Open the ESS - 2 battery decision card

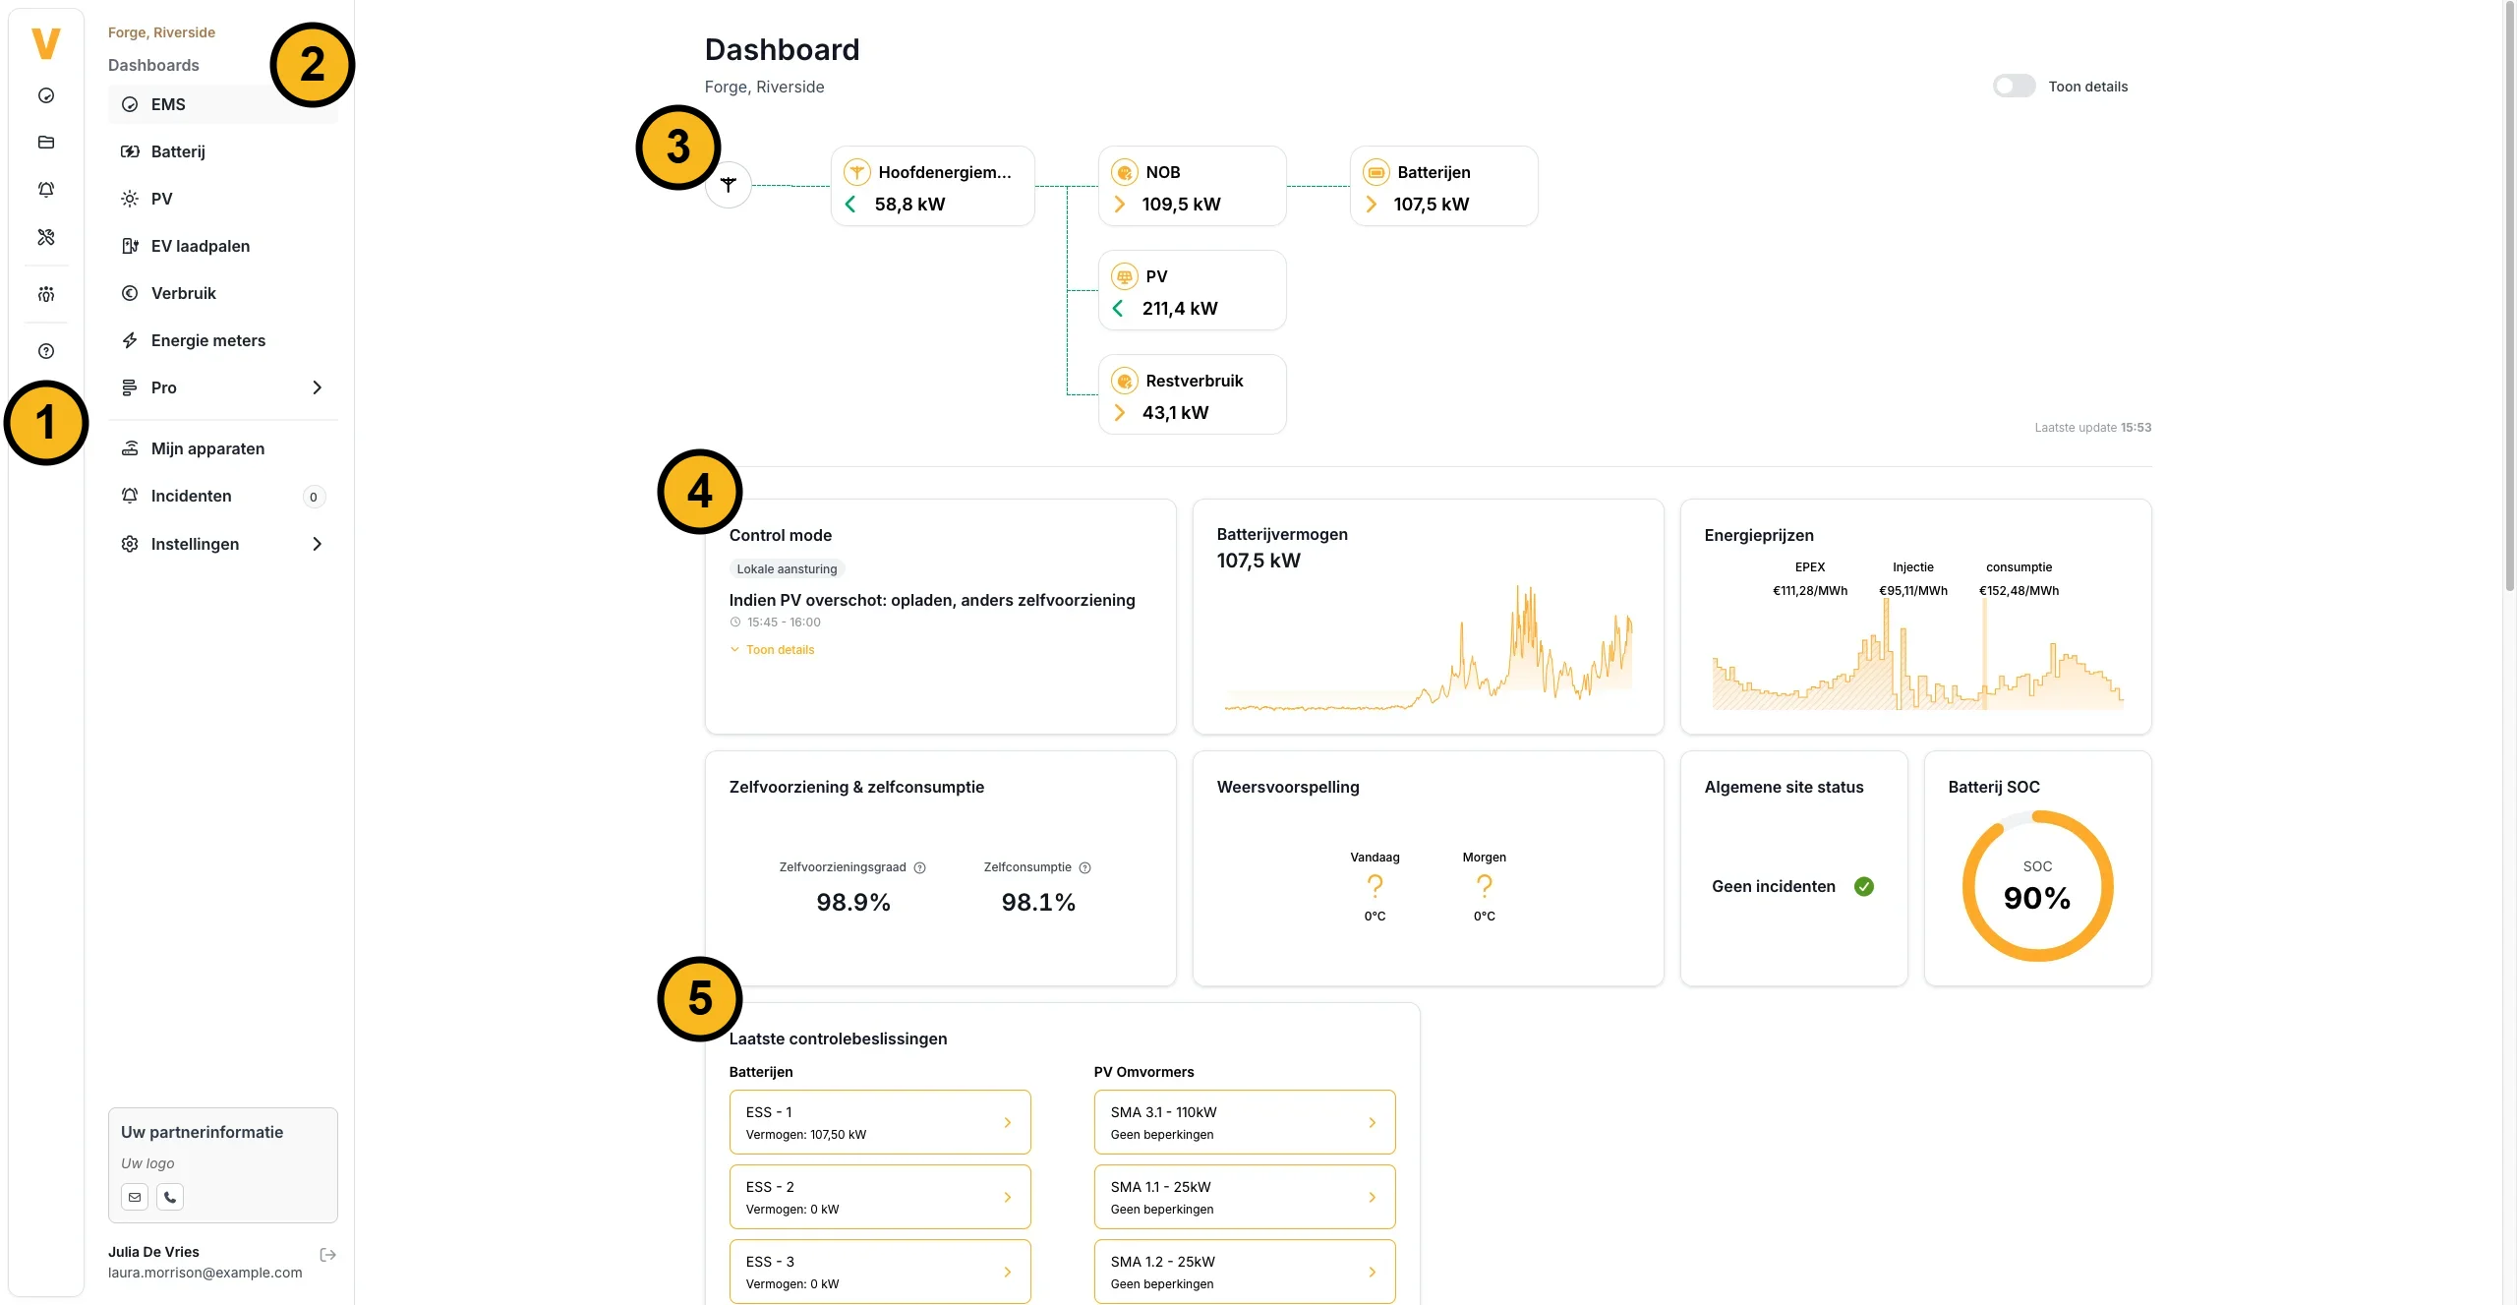tap(880, 1197)
